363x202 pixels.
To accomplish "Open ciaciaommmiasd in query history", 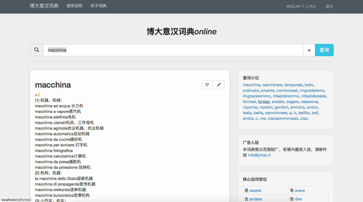I will coord(283,118).
